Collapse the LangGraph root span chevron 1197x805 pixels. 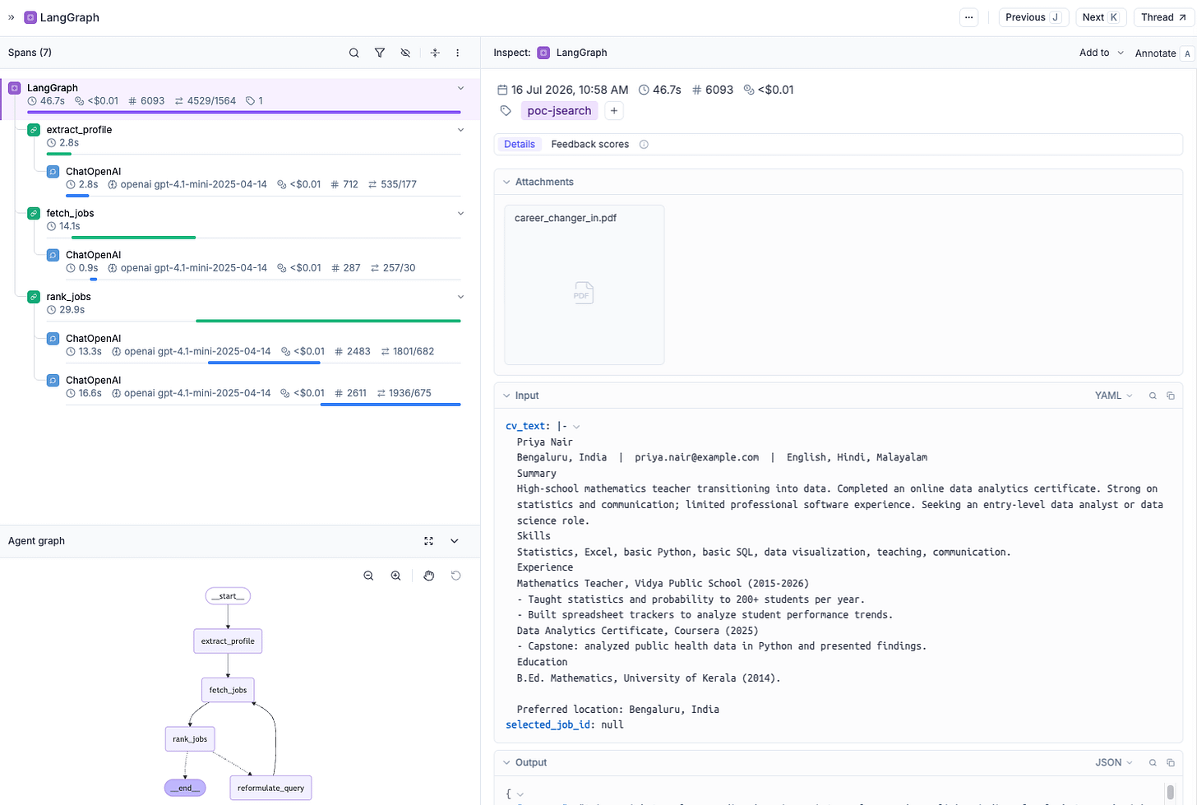(x=460, y=88)
